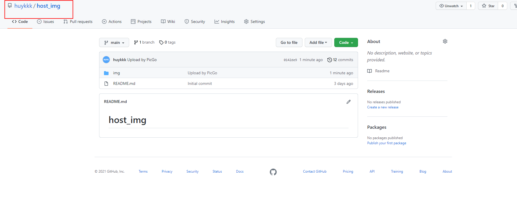View the 0 tags list

coord(167,42)
